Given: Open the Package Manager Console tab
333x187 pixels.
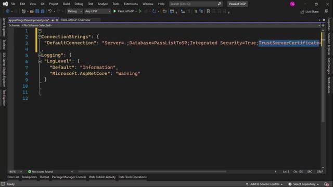Looking at the screenshot, I should pos(69,177).
